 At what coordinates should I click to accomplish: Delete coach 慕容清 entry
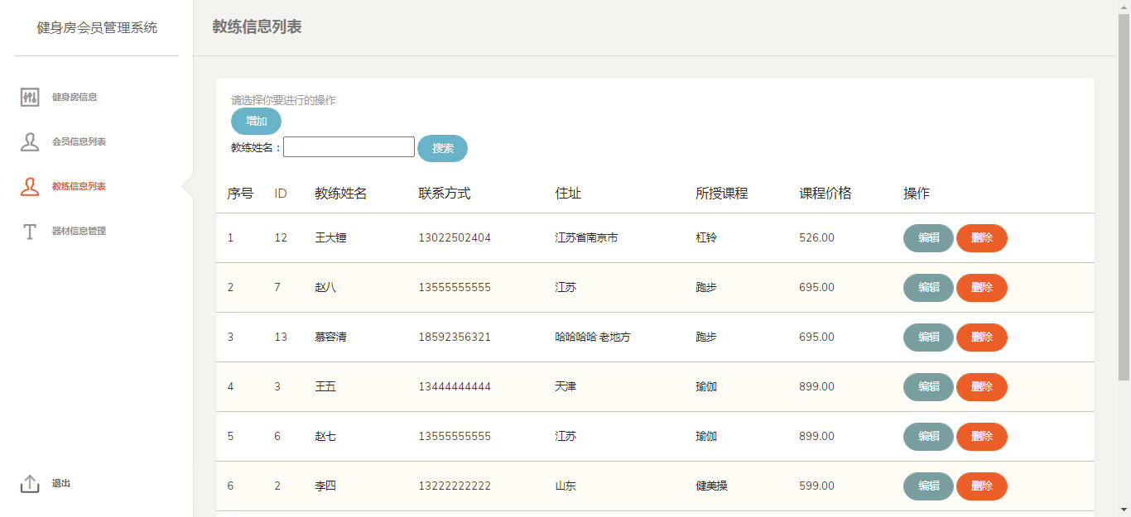pos(981,337)
